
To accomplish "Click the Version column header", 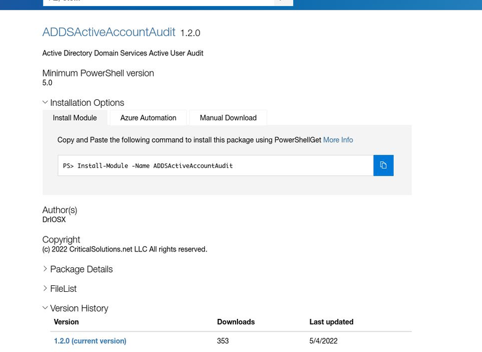I will [66, 322].
